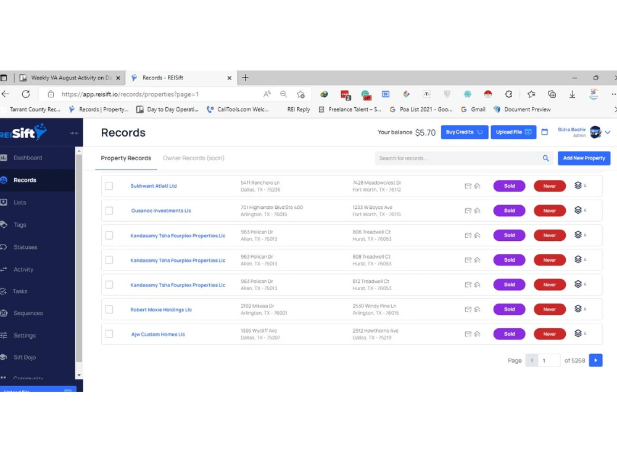
Task: Click the browser address bar URL
Action: coord(130,94)
